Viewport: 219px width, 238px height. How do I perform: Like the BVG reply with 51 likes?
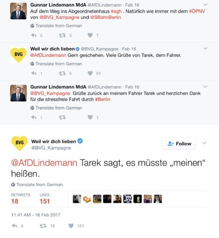[x=90, y=73]
